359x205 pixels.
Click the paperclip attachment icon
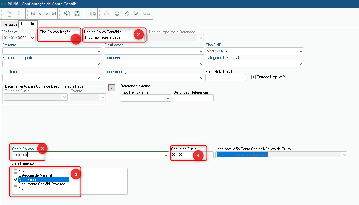(127, 14)
